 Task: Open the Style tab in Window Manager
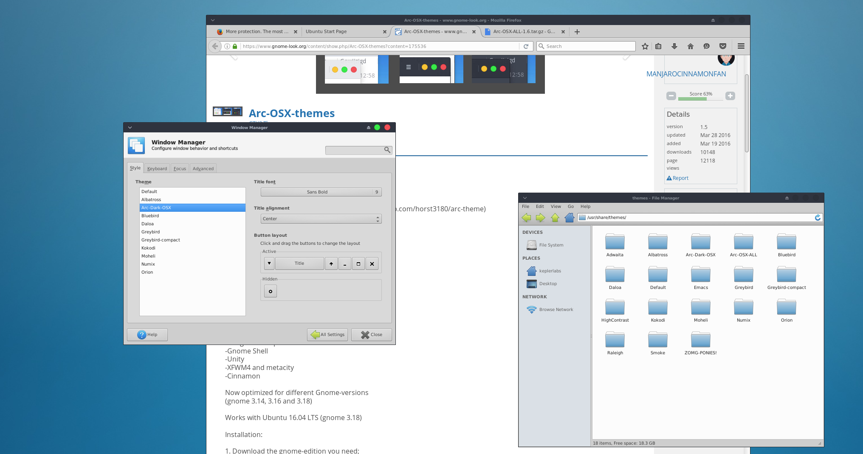click(x=135, y=168)
